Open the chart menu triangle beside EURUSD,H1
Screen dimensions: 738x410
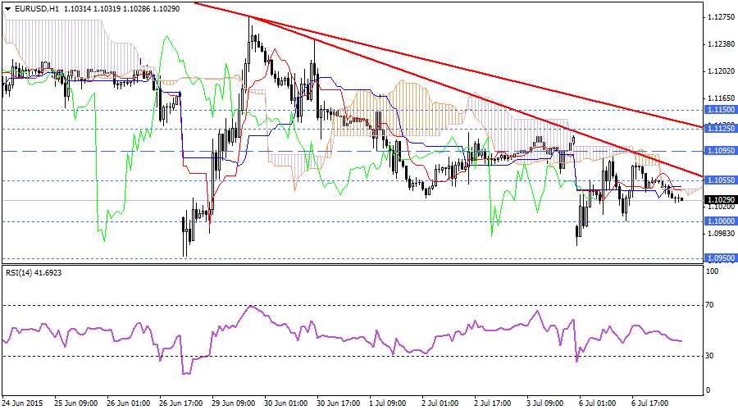(x=7, y=7)
